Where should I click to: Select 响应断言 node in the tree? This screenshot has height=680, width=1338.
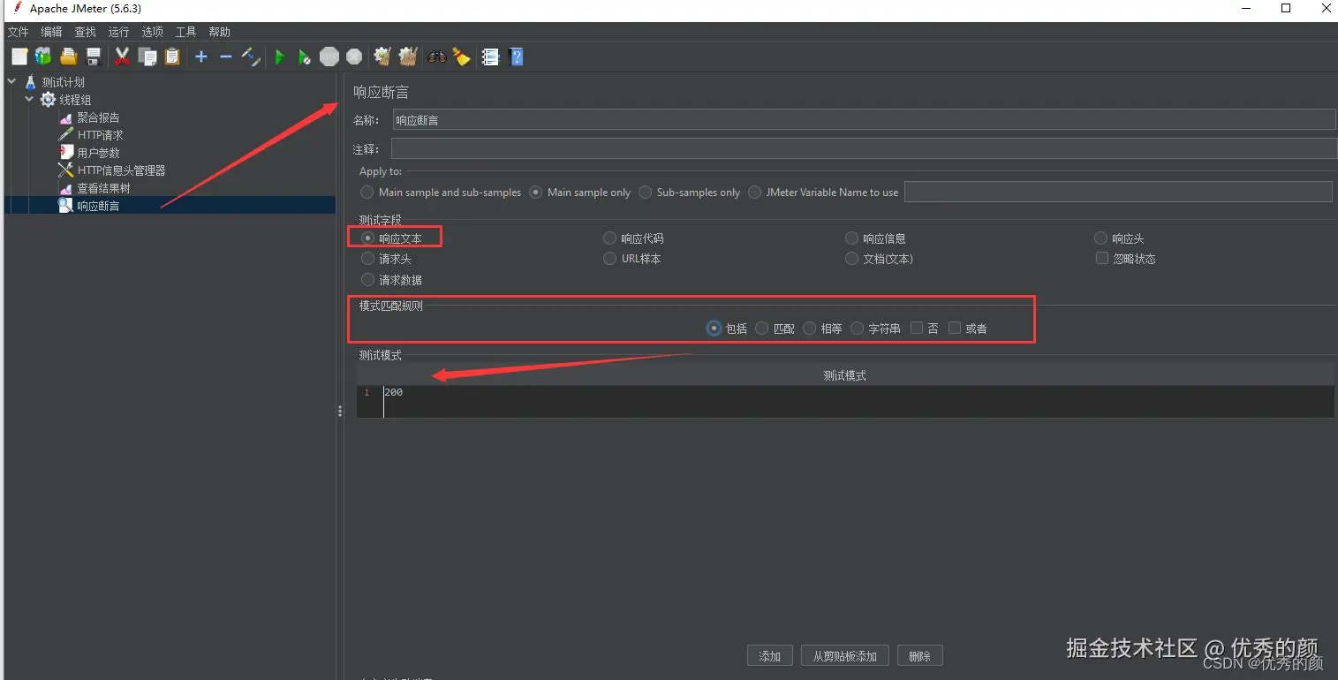pos(98,206)
